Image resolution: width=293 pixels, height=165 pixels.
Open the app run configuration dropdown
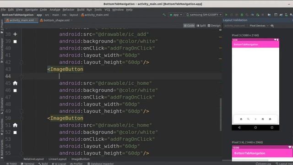176,15
